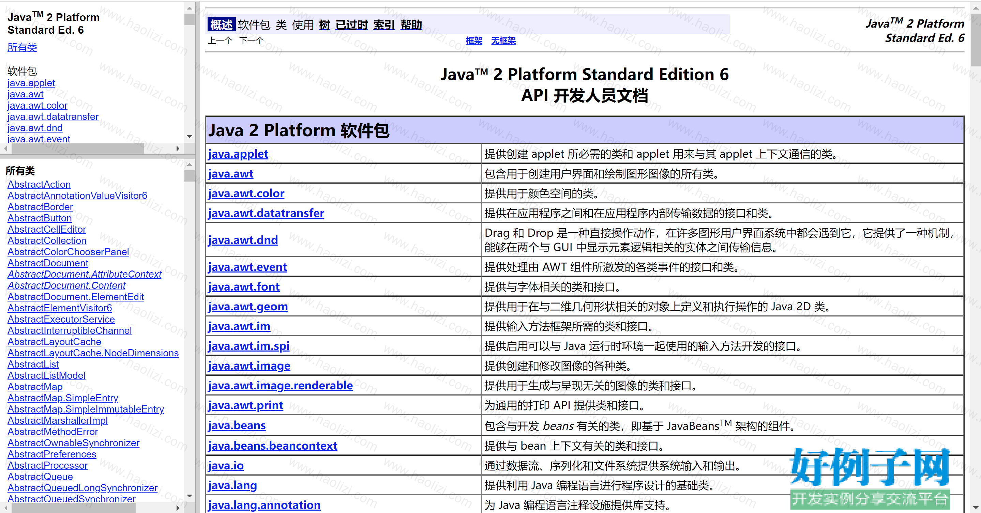This screenshot has width=981, height=513.
Task: Click the main page vertical scrollbar thumb
Action: point(976,40)
